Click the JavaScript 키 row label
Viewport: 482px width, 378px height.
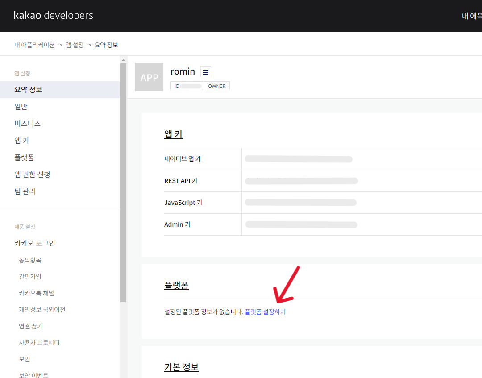click(183, 203)
